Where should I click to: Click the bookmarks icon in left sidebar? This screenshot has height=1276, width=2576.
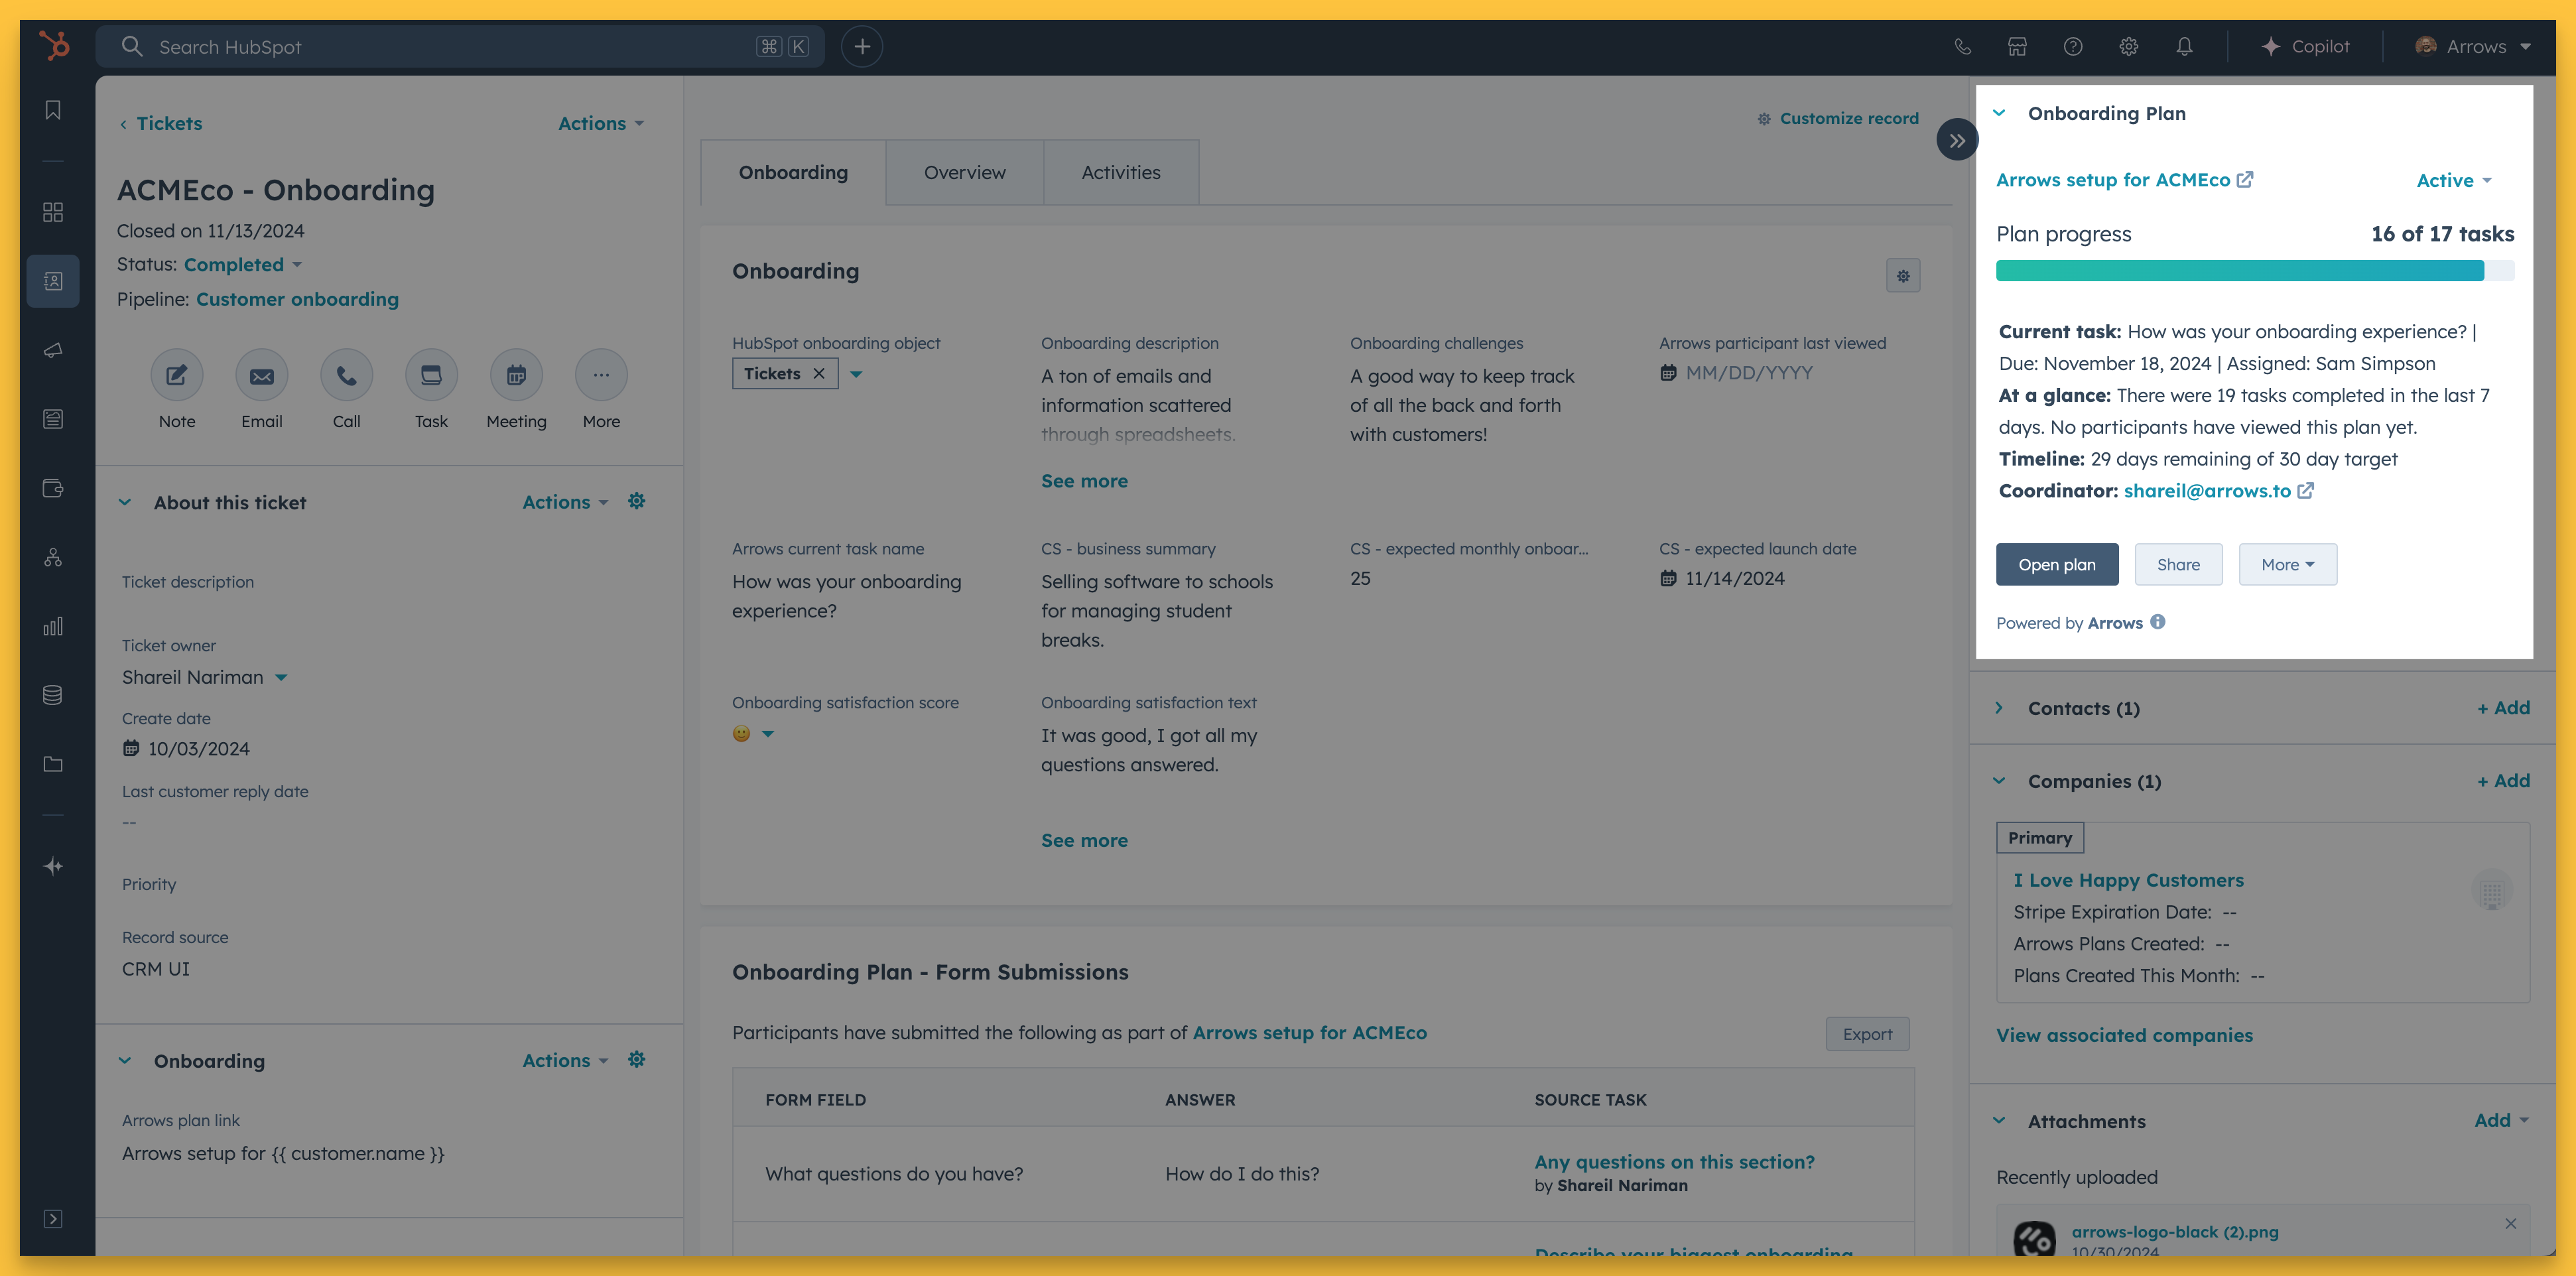click(53, 110)
